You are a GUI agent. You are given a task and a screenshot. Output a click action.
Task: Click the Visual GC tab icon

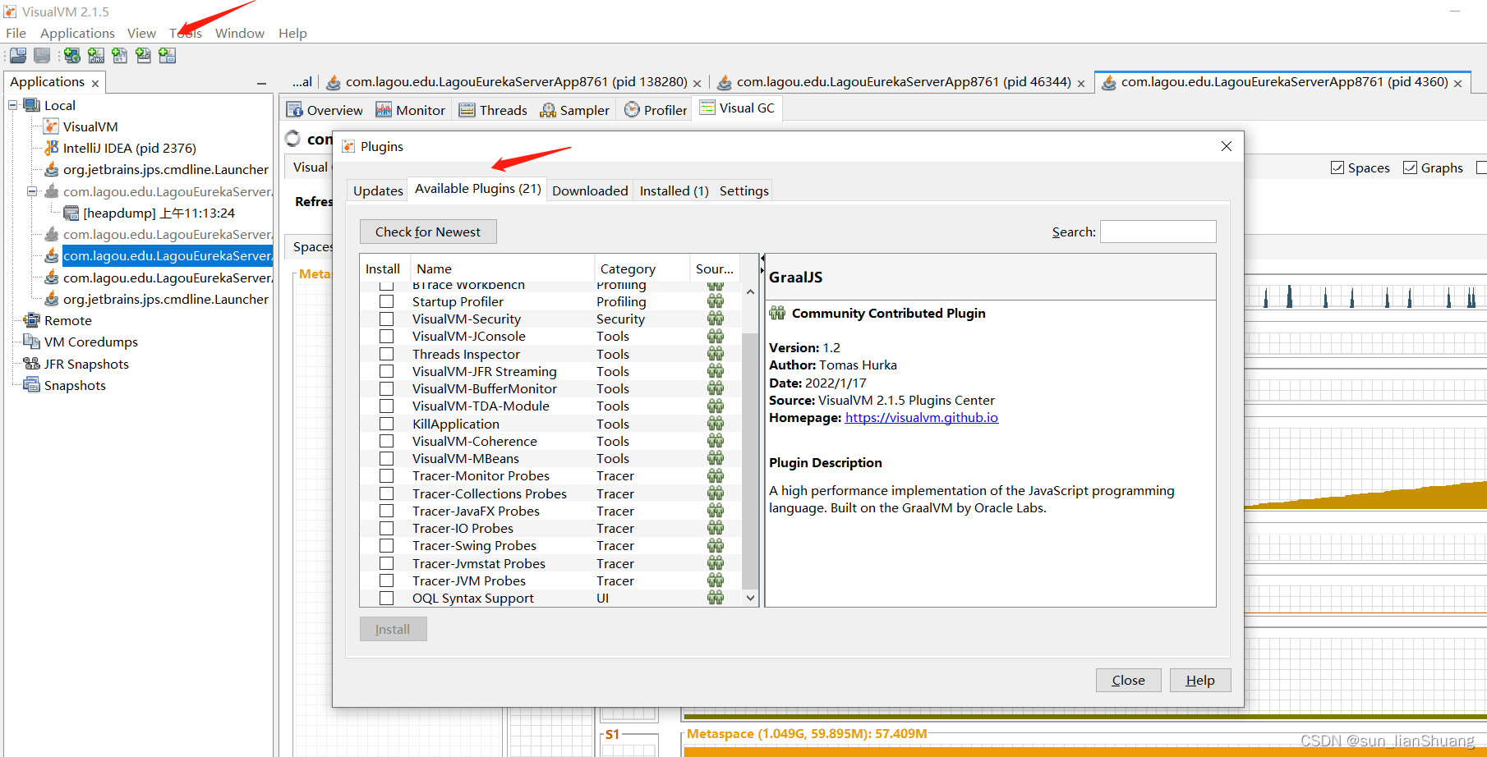(x=707, y=108)
